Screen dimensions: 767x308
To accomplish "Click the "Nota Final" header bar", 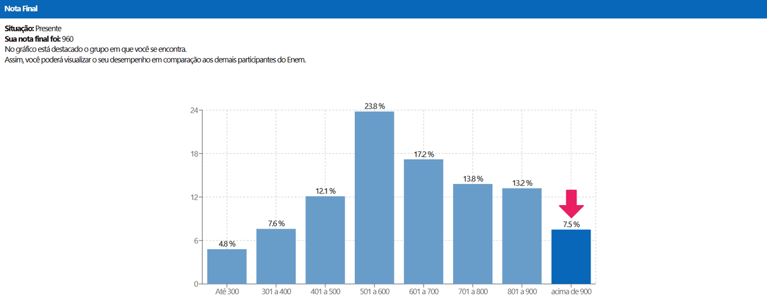I will pyautogui.click(x=383, y=9).
